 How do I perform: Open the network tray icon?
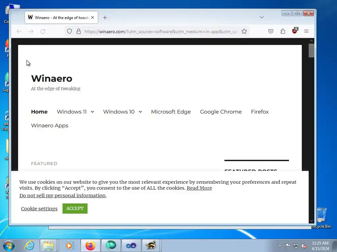[296, 246]
